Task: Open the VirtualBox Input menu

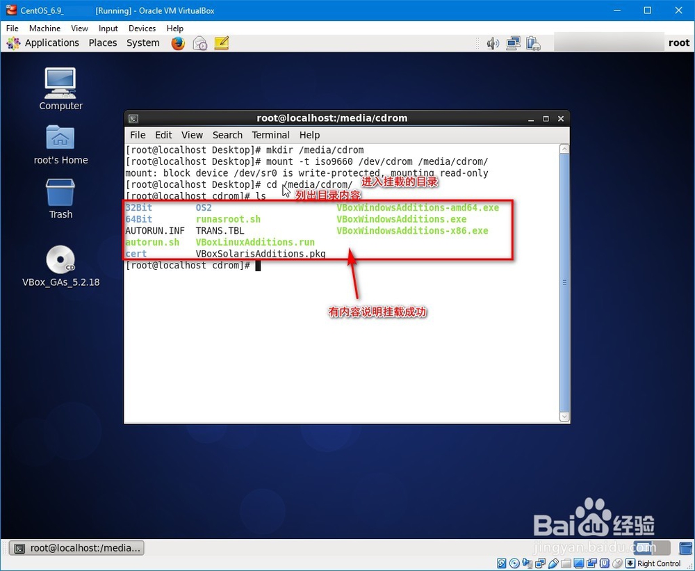Action: tap(108, 29)
